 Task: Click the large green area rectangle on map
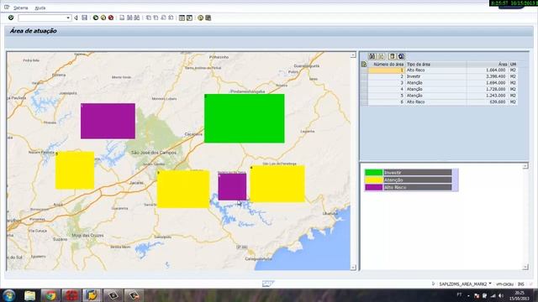pyautogui.click(x=245, y=118)
